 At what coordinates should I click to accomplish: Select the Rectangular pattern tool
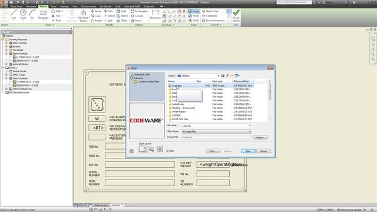point(139,11)
